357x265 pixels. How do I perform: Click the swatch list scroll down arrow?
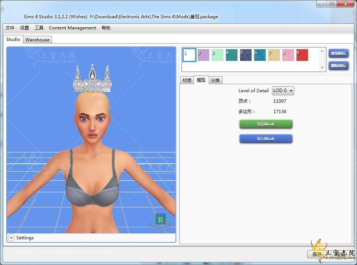point(322,67)
